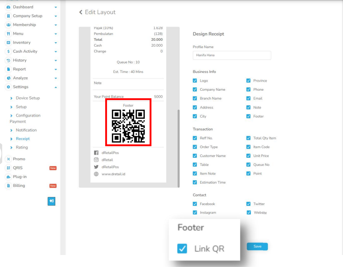Toggle the Item Code checkbox

click(x=248, y=147)
